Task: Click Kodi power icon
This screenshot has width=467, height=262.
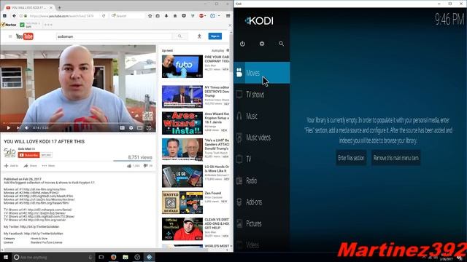Action: tap(242, 44)
